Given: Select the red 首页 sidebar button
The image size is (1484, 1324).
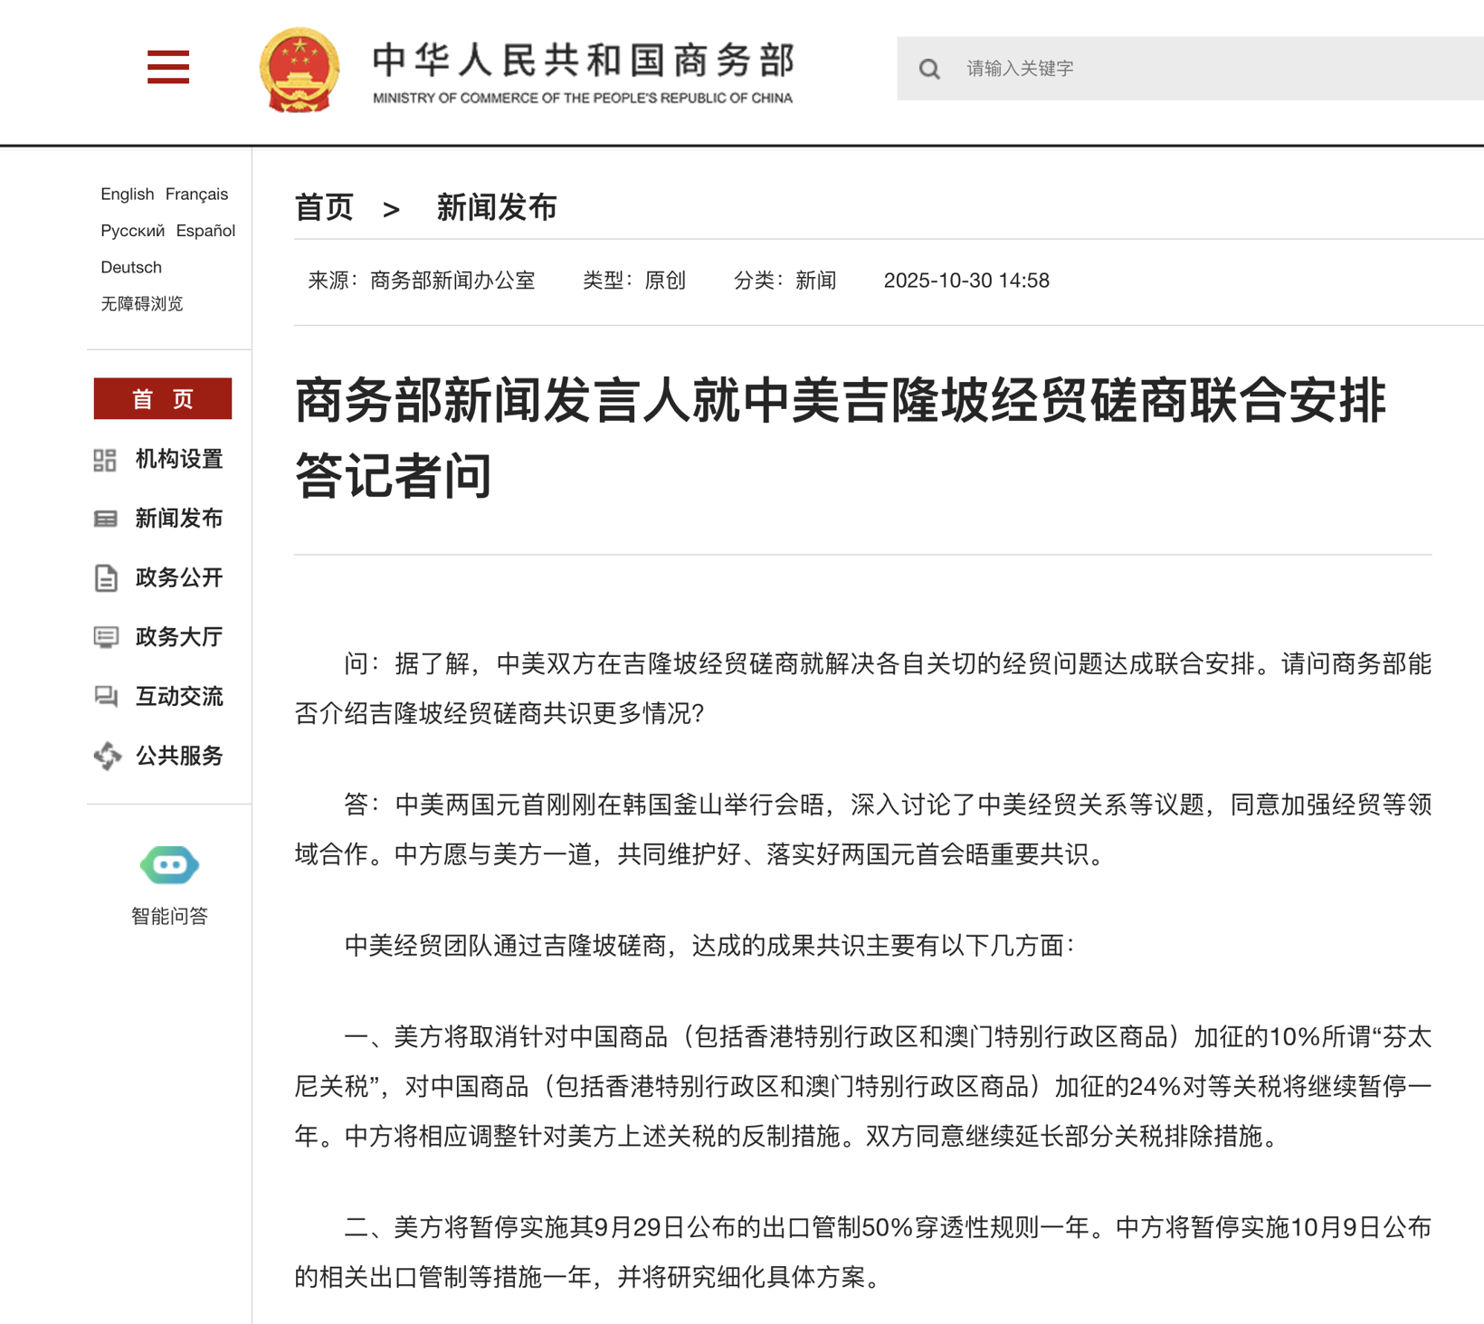Looking at the screenshot, I should [163, 398].
